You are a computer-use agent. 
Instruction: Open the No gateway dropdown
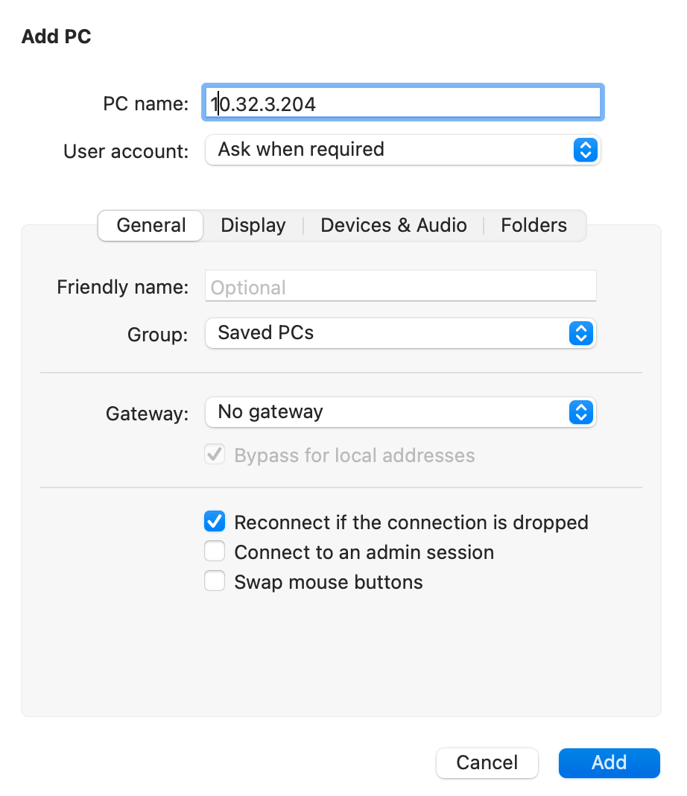pyautogui.click(x=400, y=412)
